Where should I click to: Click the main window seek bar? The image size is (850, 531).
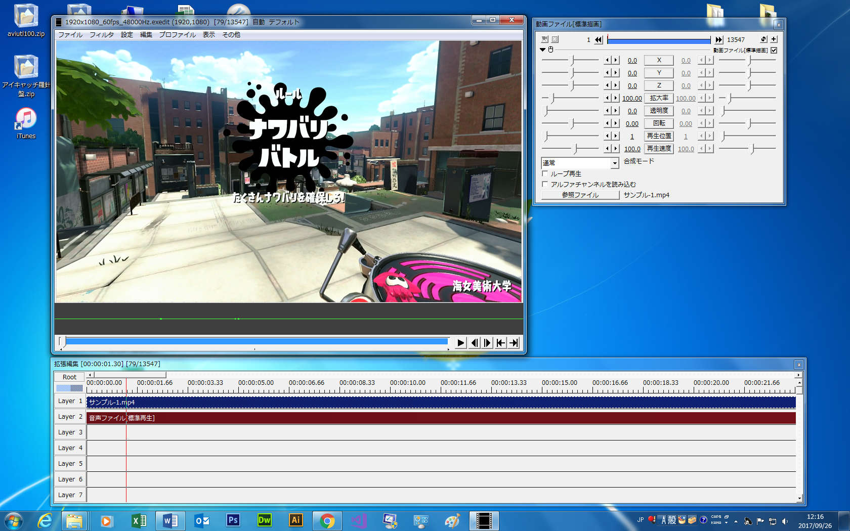coord(254,342)
